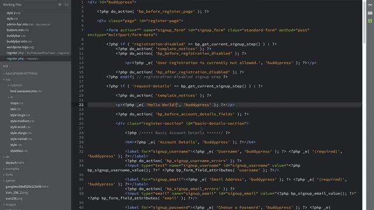Open style 2.css in Working Files

pos(13,13)
